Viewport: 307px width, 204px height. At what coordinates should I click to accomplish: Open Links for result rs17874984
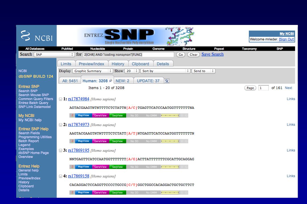pyautogui.click(x=291, y=99)
